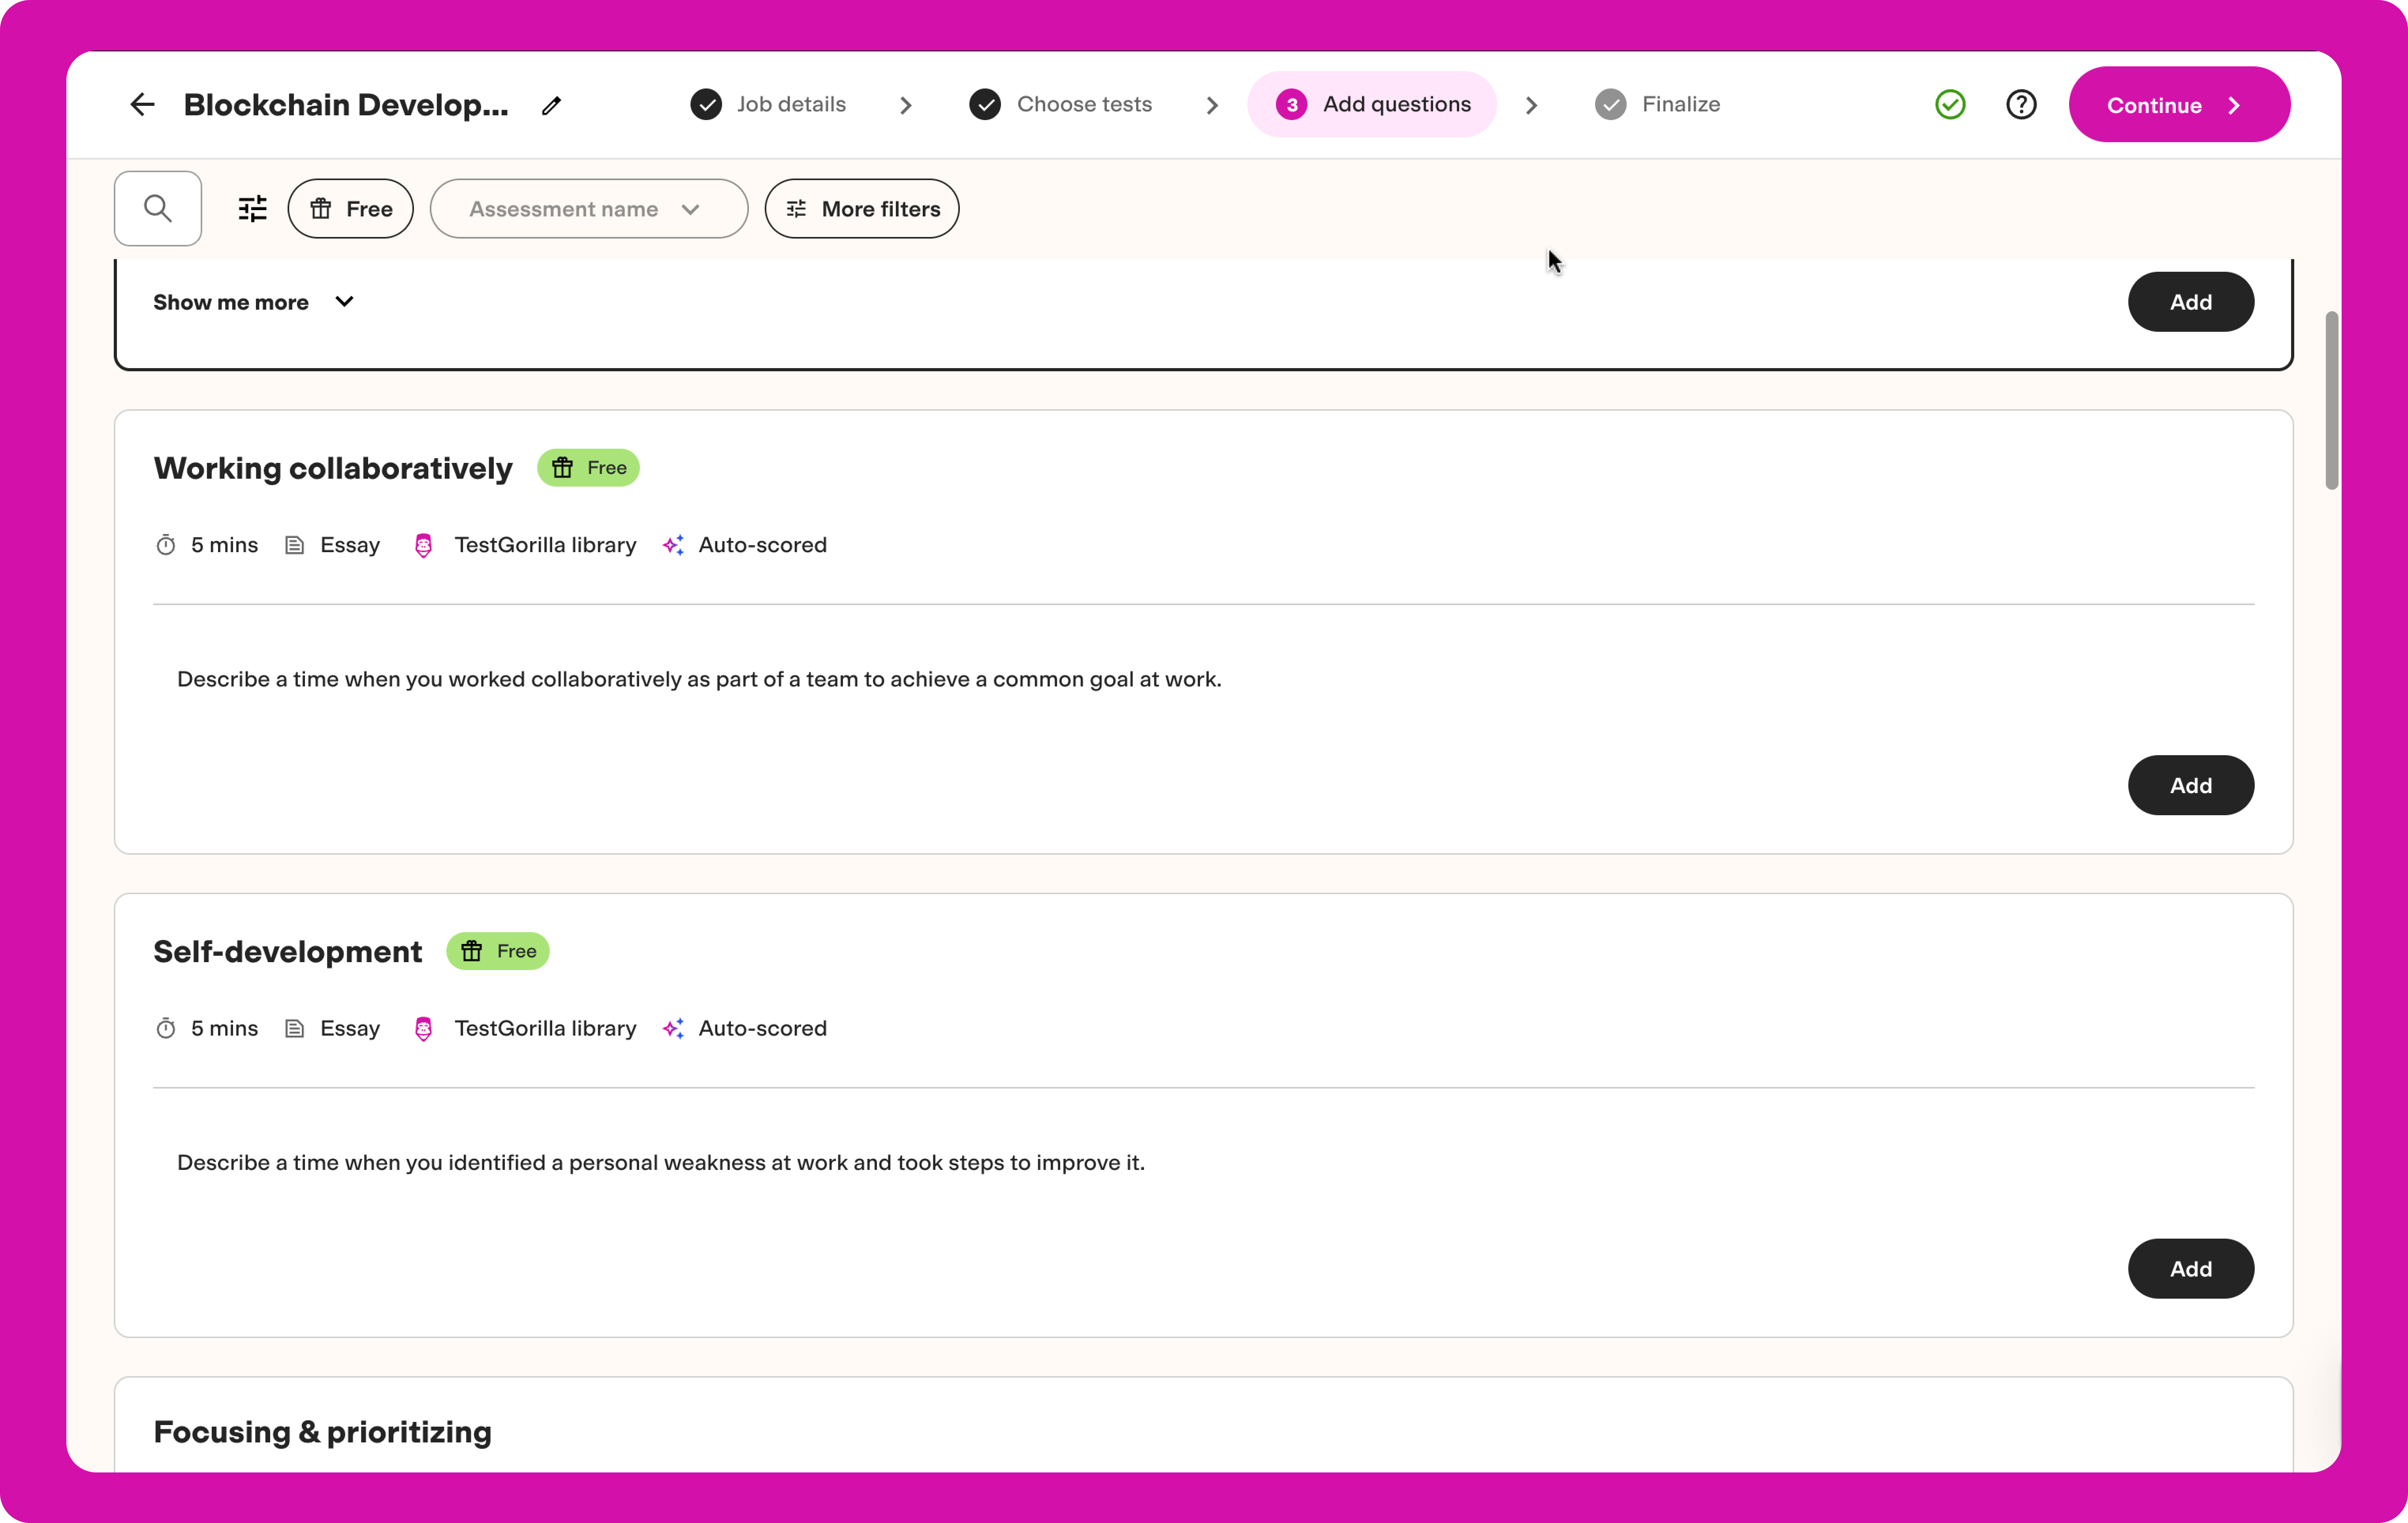The image size is (2408, 1523).
Task: Click timer icon in Working collaboratively card
Action: (x=166, y=545)
